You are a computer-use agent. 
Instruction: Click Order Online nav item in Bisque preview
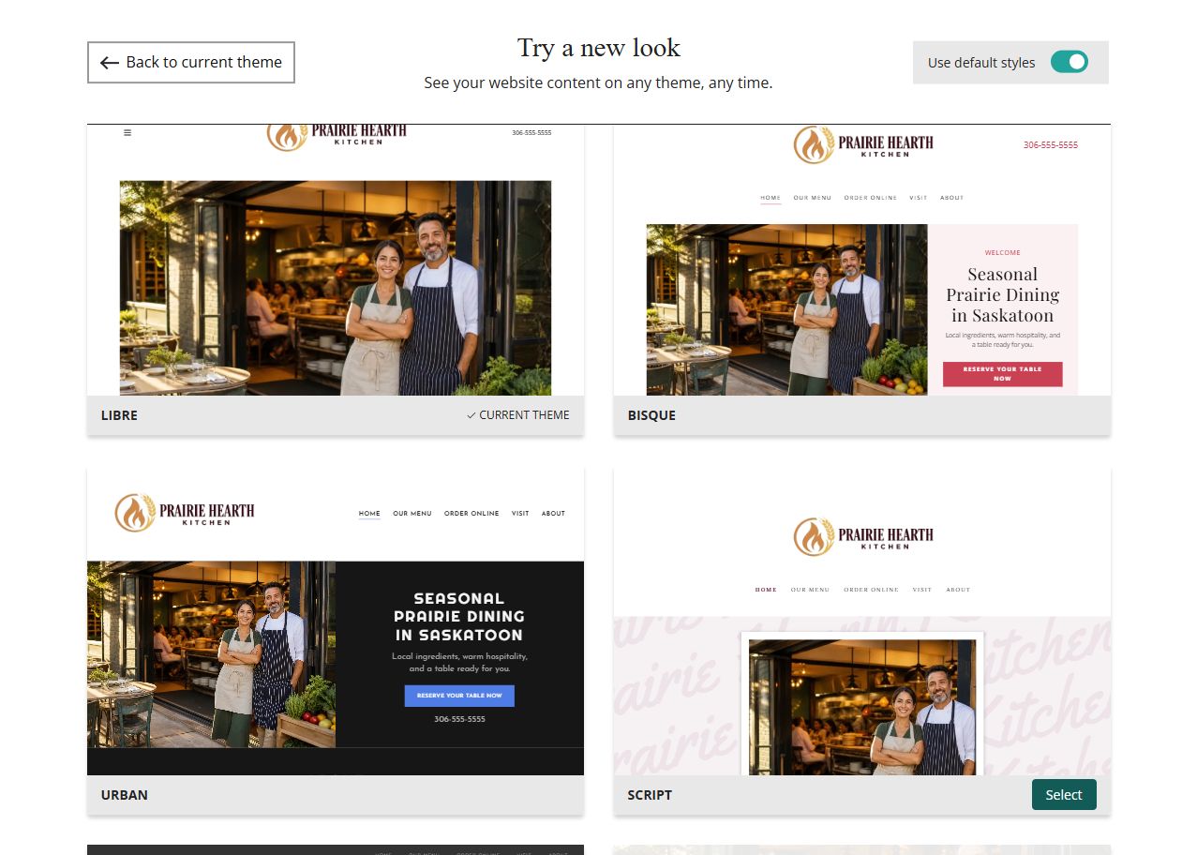[x=871, y=198]
